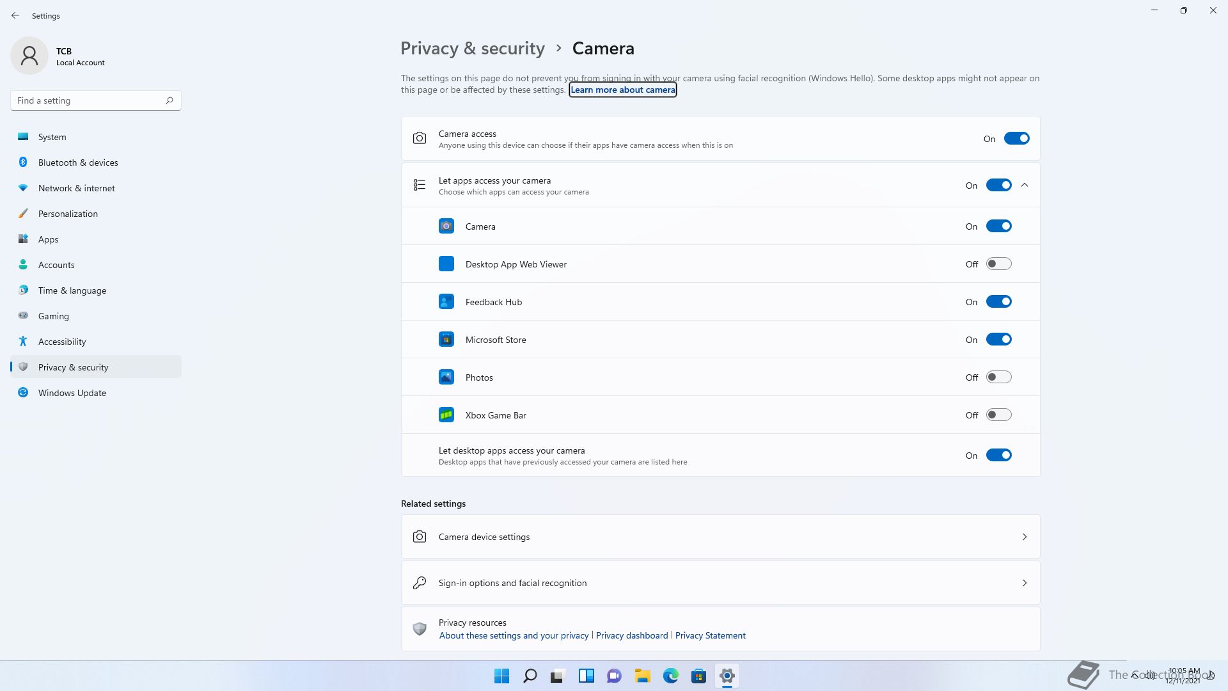Click the back arrow icon in Settings
1228x691 pixels.
(15, 15)
